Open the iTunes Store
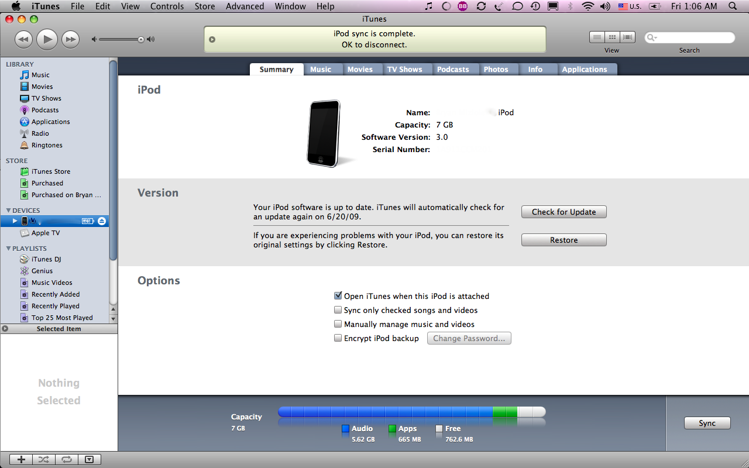749x468 pixels. (x=51, y=171)
